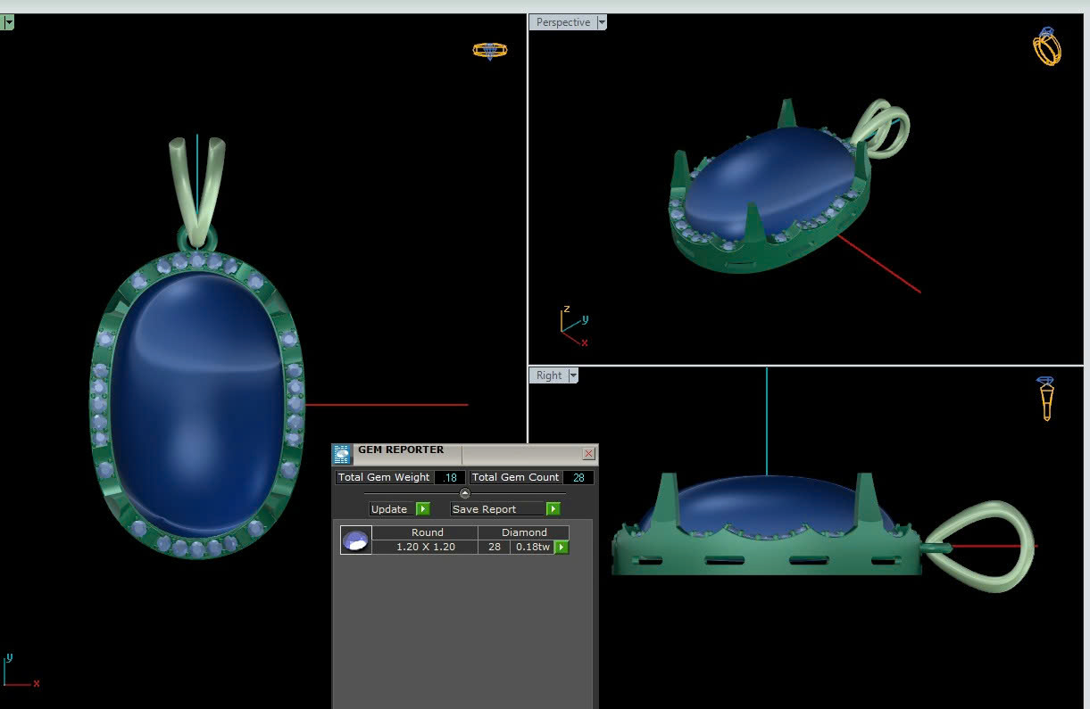Viewport: 1090px width, 709px height.
Task: Open the Right viewport dropdown arrow
Action: 573,375
